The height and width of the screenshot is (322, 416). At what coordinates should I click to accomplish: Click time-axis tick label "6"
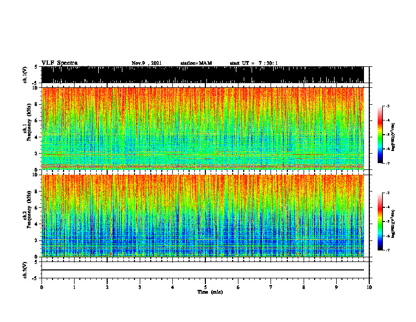(x=238, y=287)
